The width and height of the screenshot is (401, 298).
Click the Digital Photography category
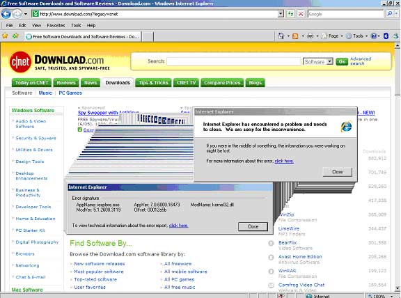[x=37, y=242]
